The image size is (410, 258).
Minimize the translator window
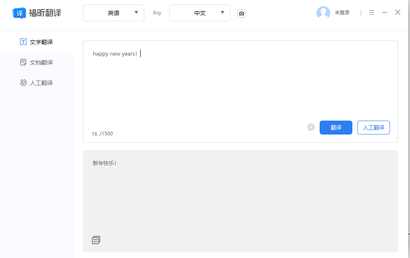tap(385, 13)
